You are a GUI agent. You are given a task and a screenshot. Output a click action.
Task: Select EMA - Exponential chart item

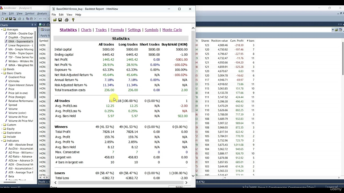pos(21,42)
